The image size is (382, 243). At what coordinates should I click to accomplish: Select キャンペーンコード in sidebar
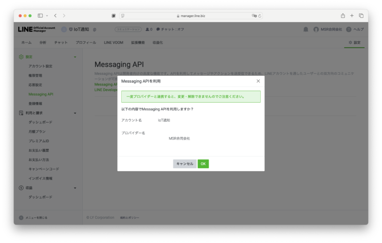[44, 169]
